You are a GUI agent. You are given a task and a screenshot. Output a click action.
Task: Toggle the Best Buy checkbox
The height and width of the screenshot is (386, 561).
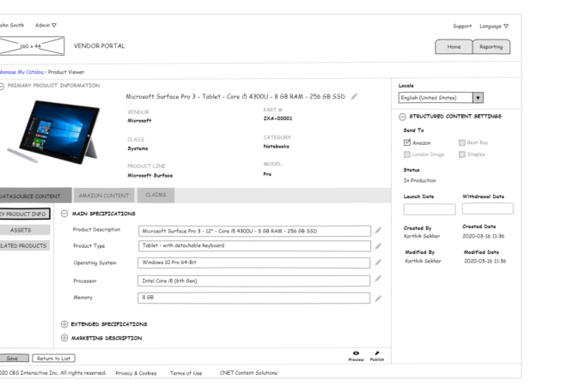pos(462,142)
